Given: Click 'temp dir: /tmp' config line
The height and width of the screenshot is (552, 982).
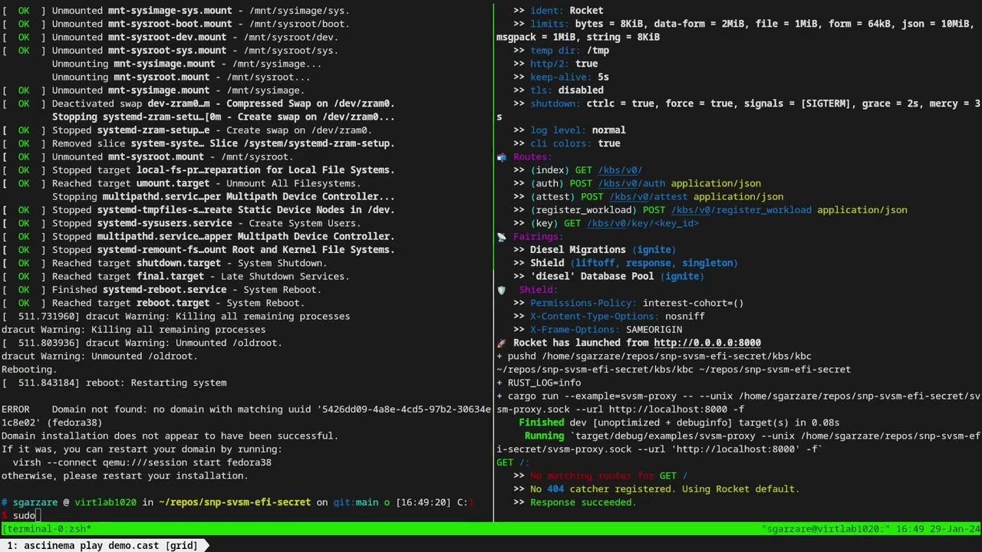Looking at the screenshot, I should pos(561,51).
